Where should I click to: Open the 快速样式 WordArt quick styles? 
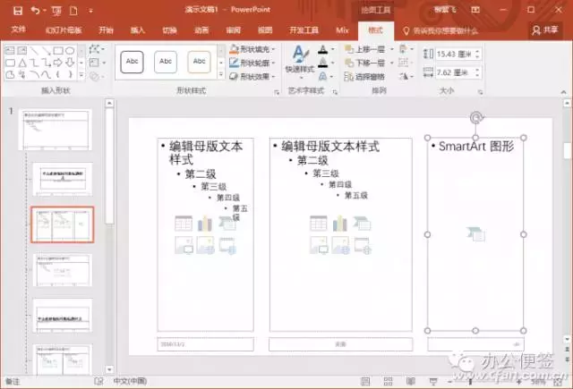click(300, 60)
